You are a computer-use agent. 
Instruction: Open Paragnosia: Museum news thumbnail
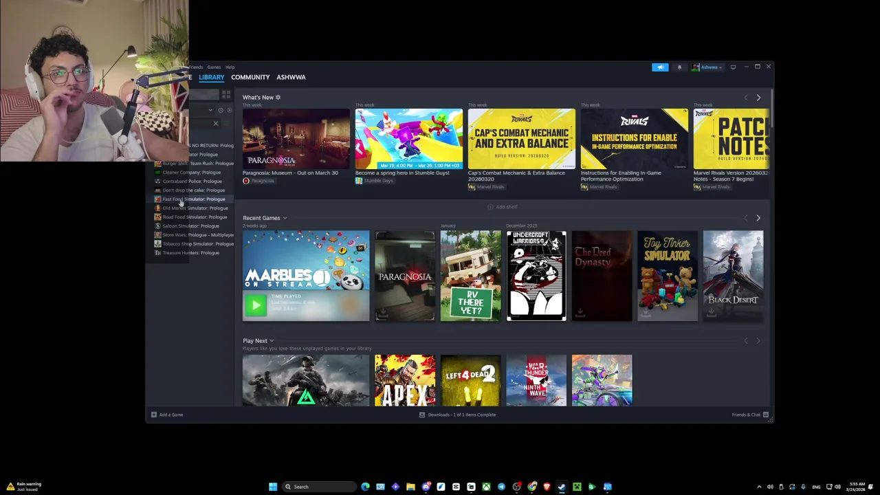pyautogui.click(x=296, y=139)
